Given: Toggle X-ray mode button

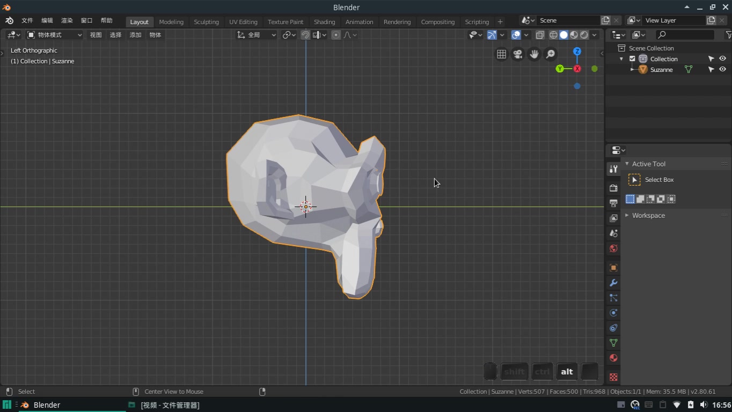Looking at the screenshot, I should click(540, 35).
